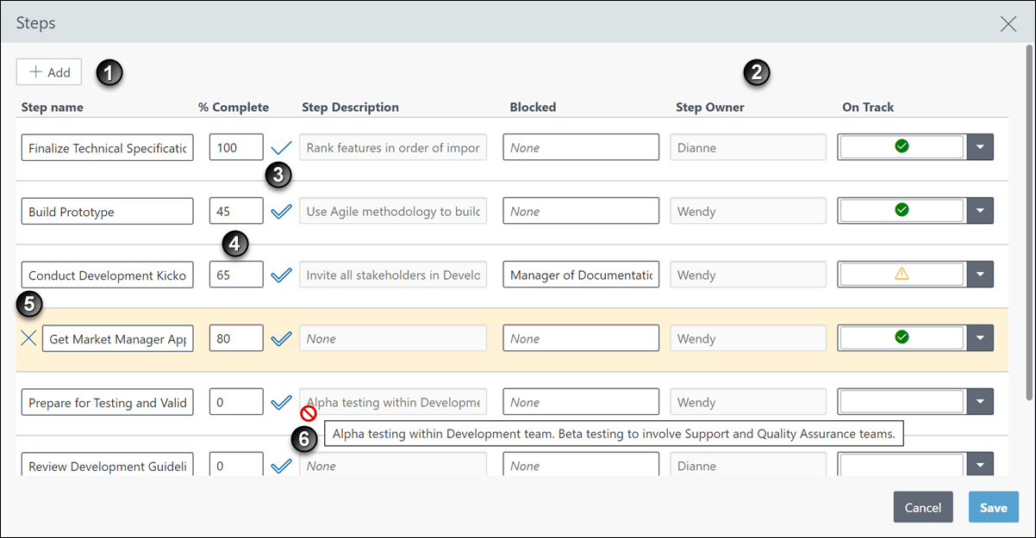Click % Complete field showing 80
1036x538 pixels.
(x=236, y=338)
